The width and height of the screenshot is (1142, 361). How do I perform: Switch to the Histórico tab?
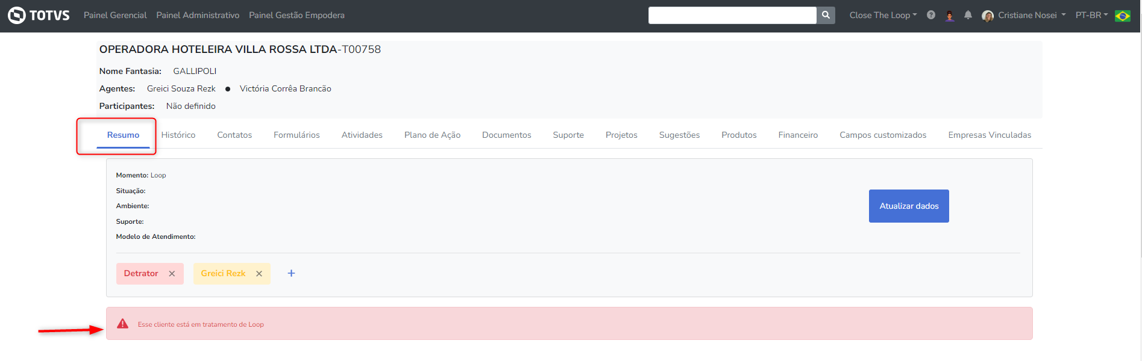[x=178, y=135]
